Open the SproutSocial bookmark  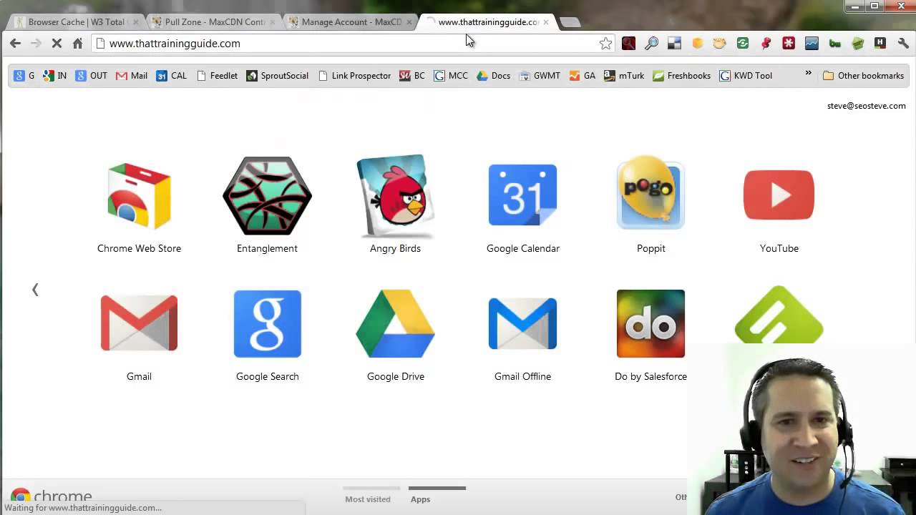(x=277, y=76)
